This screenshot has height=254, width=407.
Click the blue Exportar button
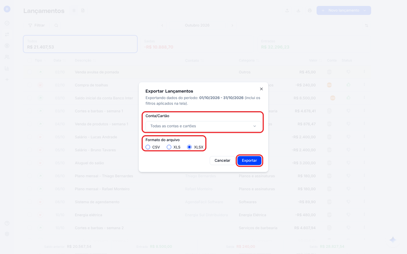(249, 161)
